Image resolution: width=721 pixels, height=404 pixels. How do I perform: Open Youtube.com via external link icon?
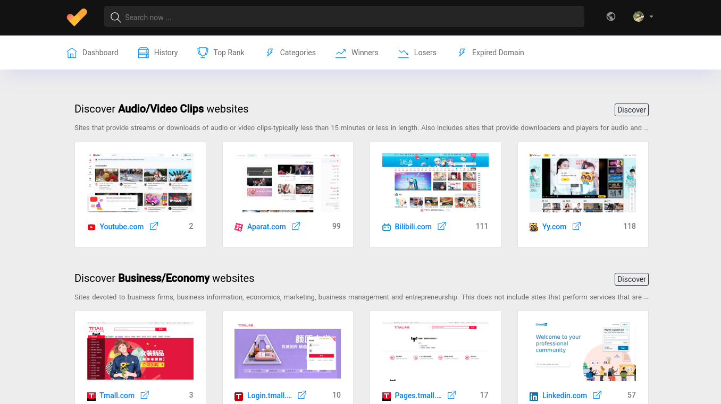(x=154, y=226)
